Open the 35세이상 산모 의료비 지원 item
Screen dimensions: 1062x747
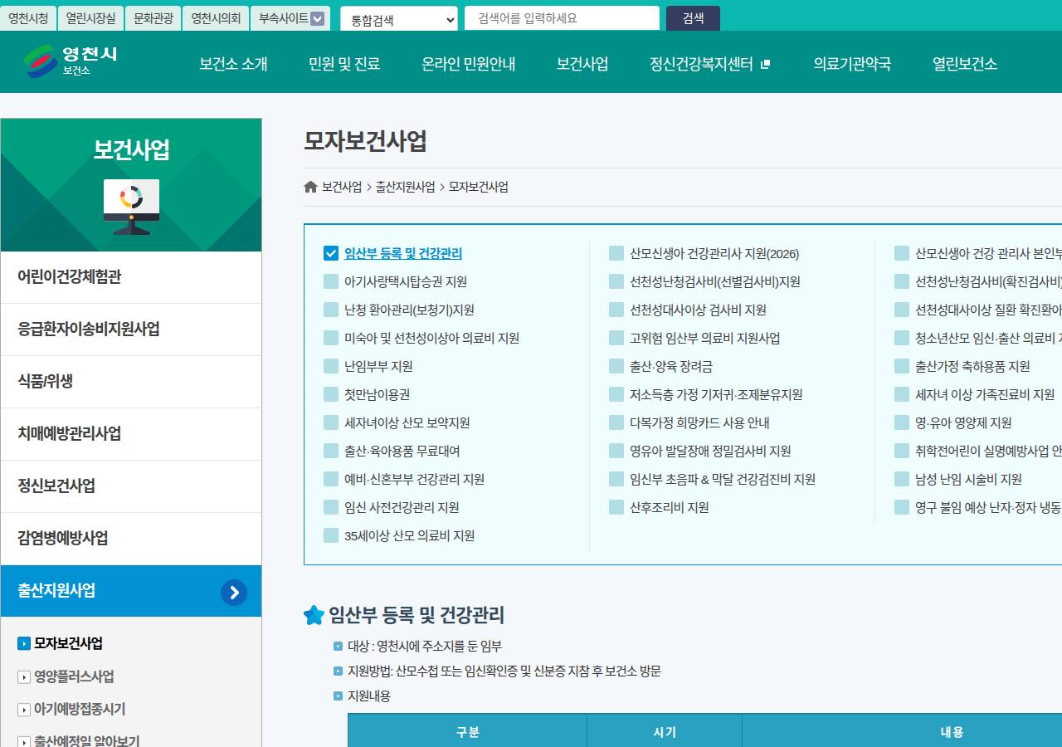410,535
